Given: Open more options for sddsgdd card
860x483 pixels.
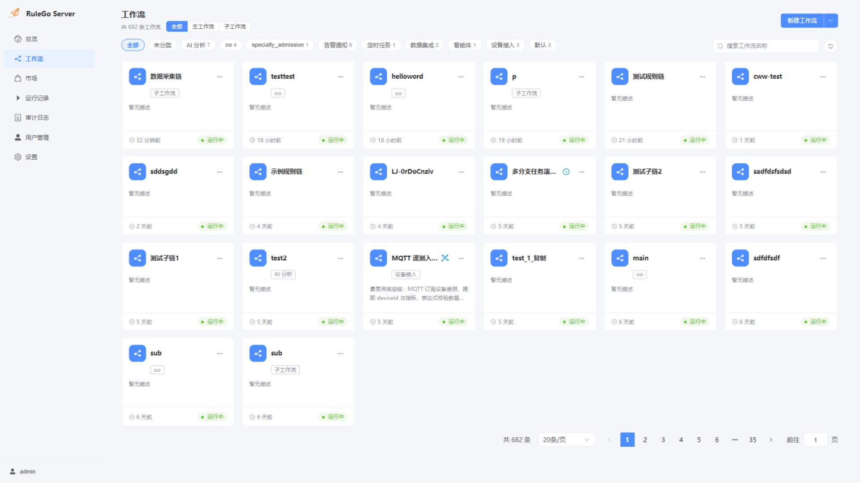Looking at the screenshot, I should point(219,172).
